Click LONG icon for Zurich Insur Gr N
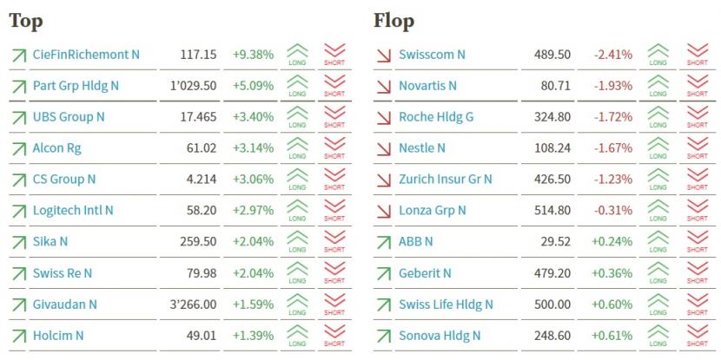This screenshot has height=360, width=721. [658, 179]
